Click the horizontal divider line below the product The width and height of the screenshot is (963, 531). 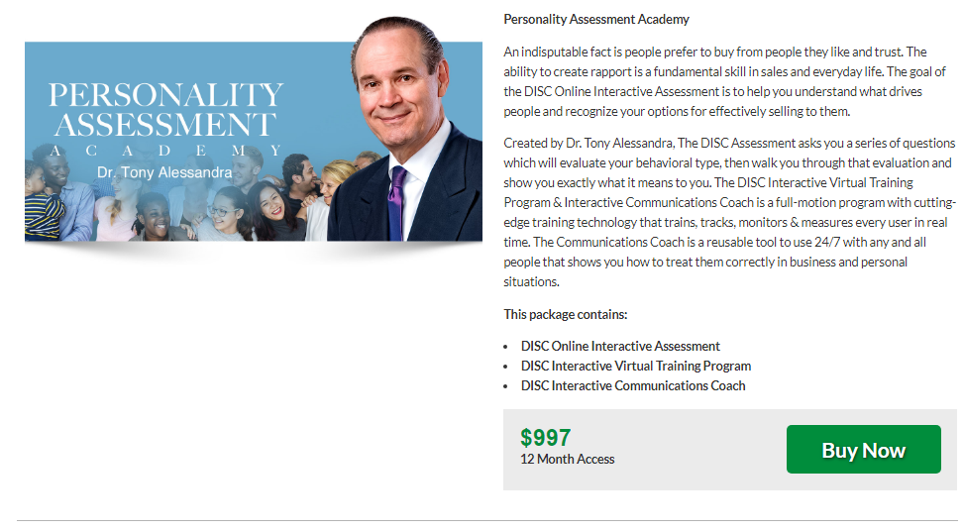(x=485, y=520)
